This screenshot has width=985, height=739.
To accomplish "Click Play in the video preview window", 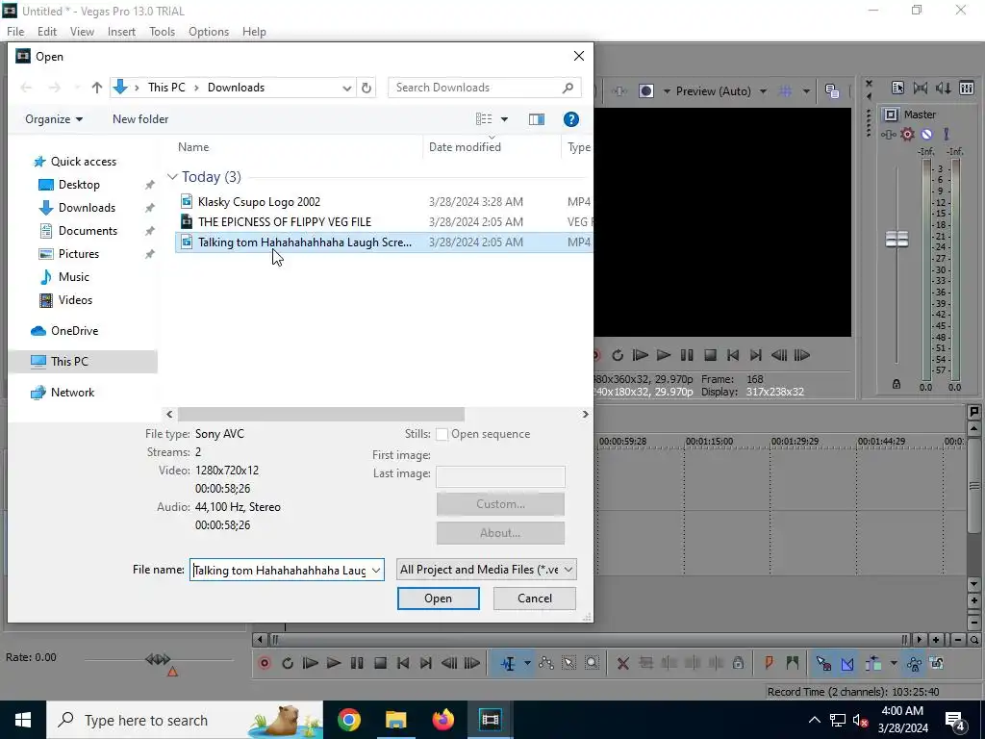I will (664, 355).
